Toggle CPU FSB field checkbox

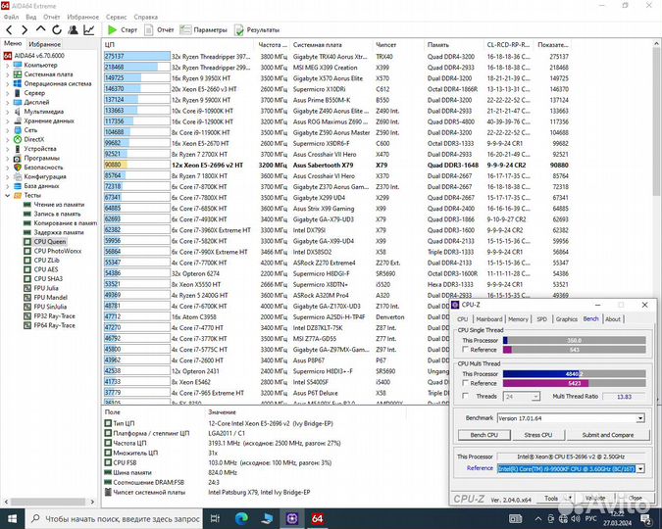click(108, 462)
